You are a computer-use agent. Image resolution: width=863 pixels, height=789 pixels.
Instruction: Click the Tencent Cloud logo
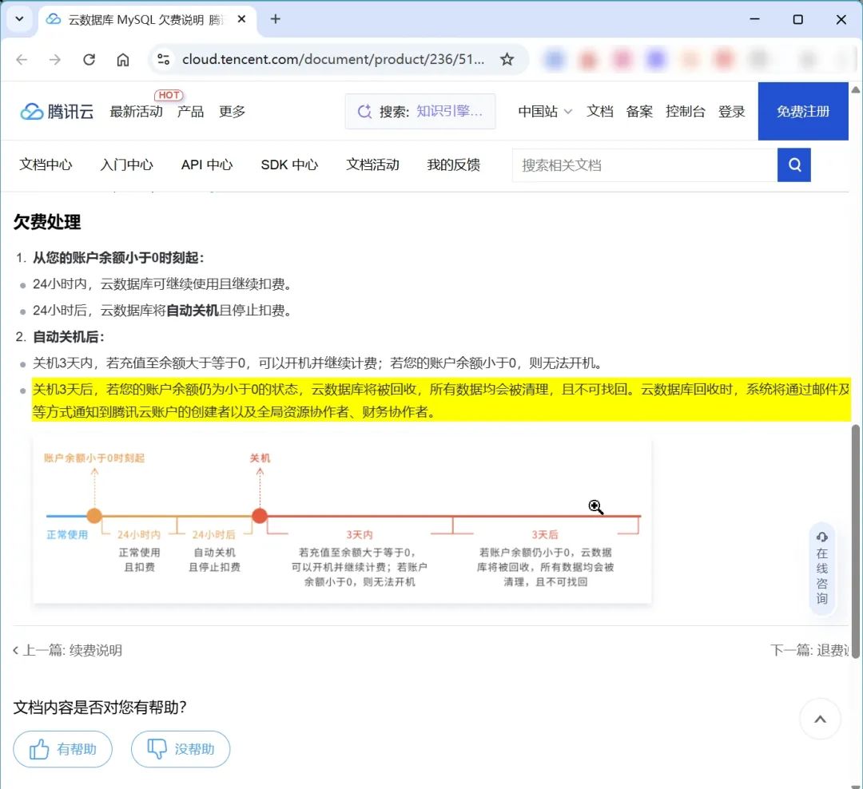click(57, 112)
